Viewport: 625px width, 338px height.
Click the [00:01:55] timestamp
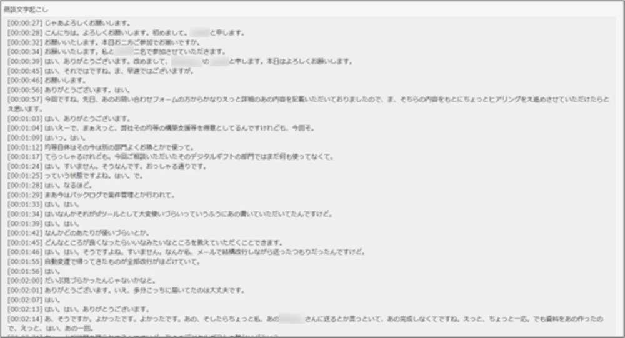(x=24, y=262)
